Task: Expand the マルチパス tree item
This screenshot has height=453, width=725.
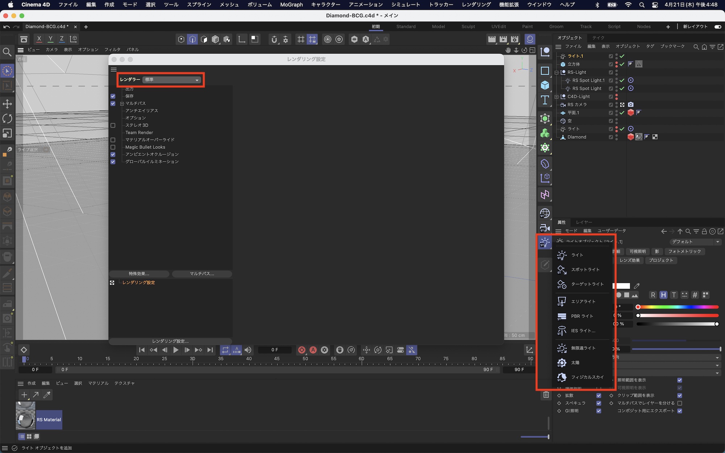Action: pos(122,104)
